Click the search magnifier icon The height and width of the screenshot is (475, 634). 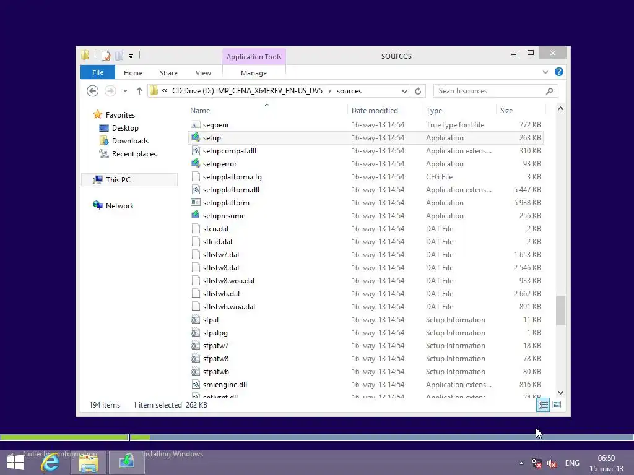(549, 91)
